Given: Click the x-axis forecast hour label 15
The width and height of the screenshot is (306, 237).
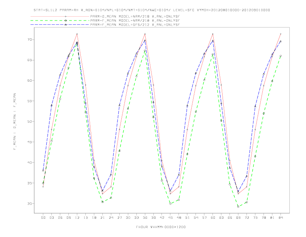Looking at the screenshot, I should [85, 218].
